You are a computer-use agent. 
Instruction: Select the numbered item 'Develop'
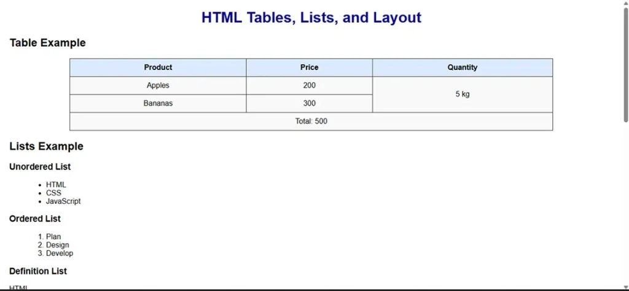[x=60, y=254]
